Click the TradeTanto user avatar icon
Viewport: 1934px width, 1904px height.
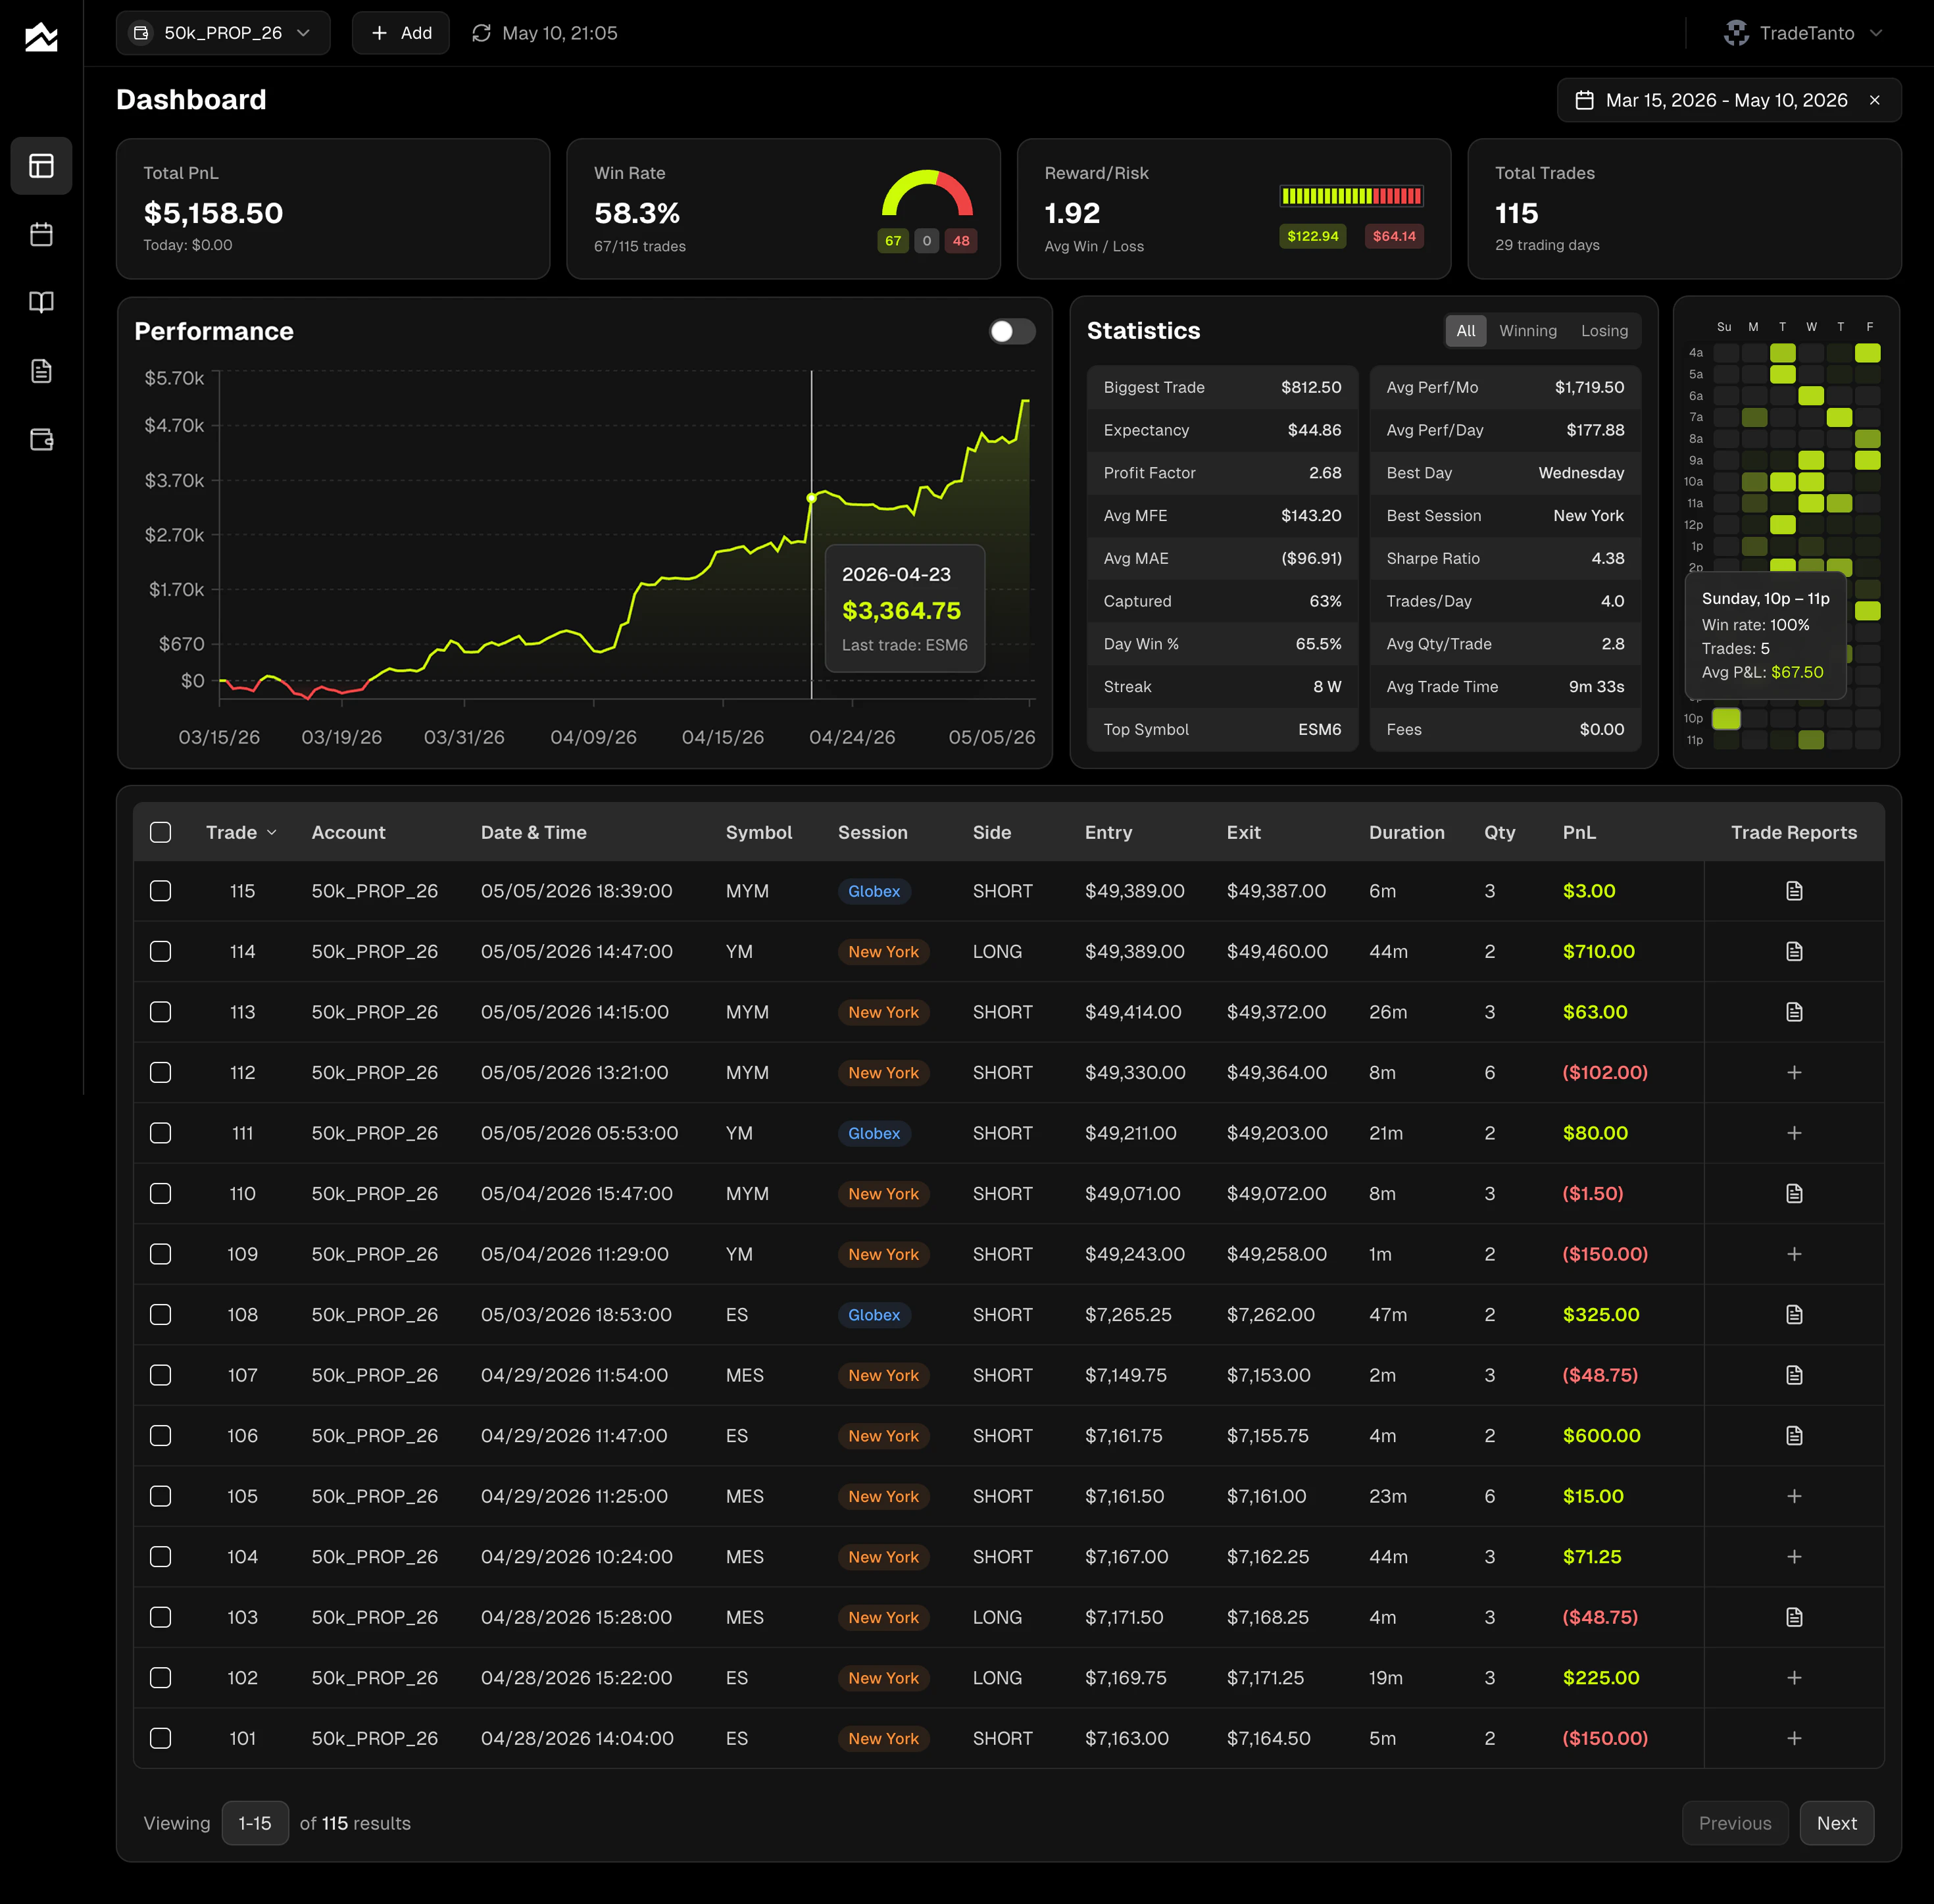pos(1736,33)
